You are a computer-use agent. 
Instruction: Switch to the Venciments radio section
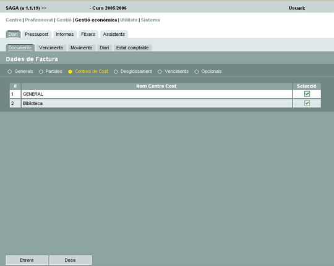(160, 72)
